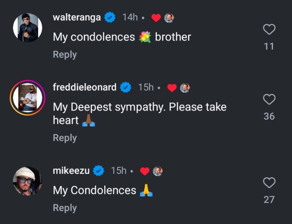The width and height of the screenshot is (292, 224).
Task: Reply to walteranga's comment
Action: (64, 55)
